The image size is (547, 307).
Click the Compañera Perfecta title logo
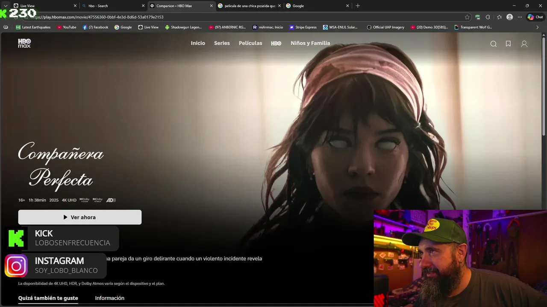coord(61,166)
